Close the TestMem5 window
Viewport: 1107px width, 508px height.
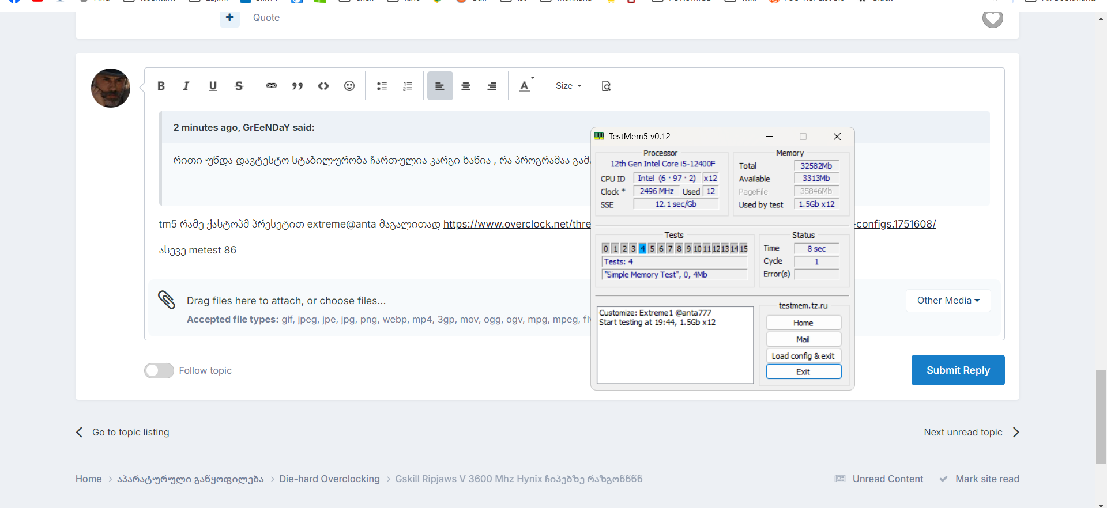click(x=837, y=137)
